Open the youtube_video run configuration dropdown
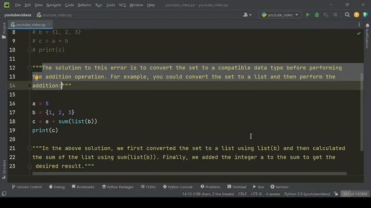This screenshot has width=371, height=208. [279, 15]
